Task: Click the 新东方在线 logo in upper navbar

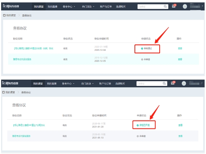Action: [x=11, y=6]
